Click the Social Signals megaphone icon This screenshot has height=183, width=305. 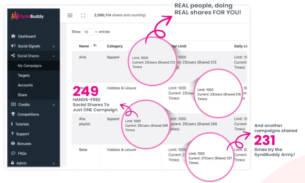click(x=13, y=46)
